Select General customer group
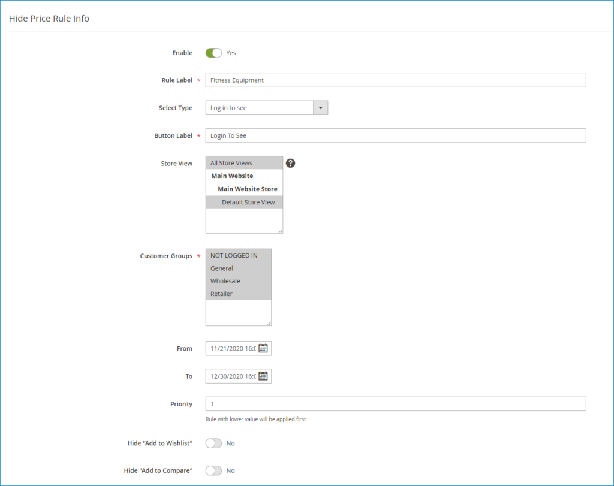614x486 pixels. (239, 268)
